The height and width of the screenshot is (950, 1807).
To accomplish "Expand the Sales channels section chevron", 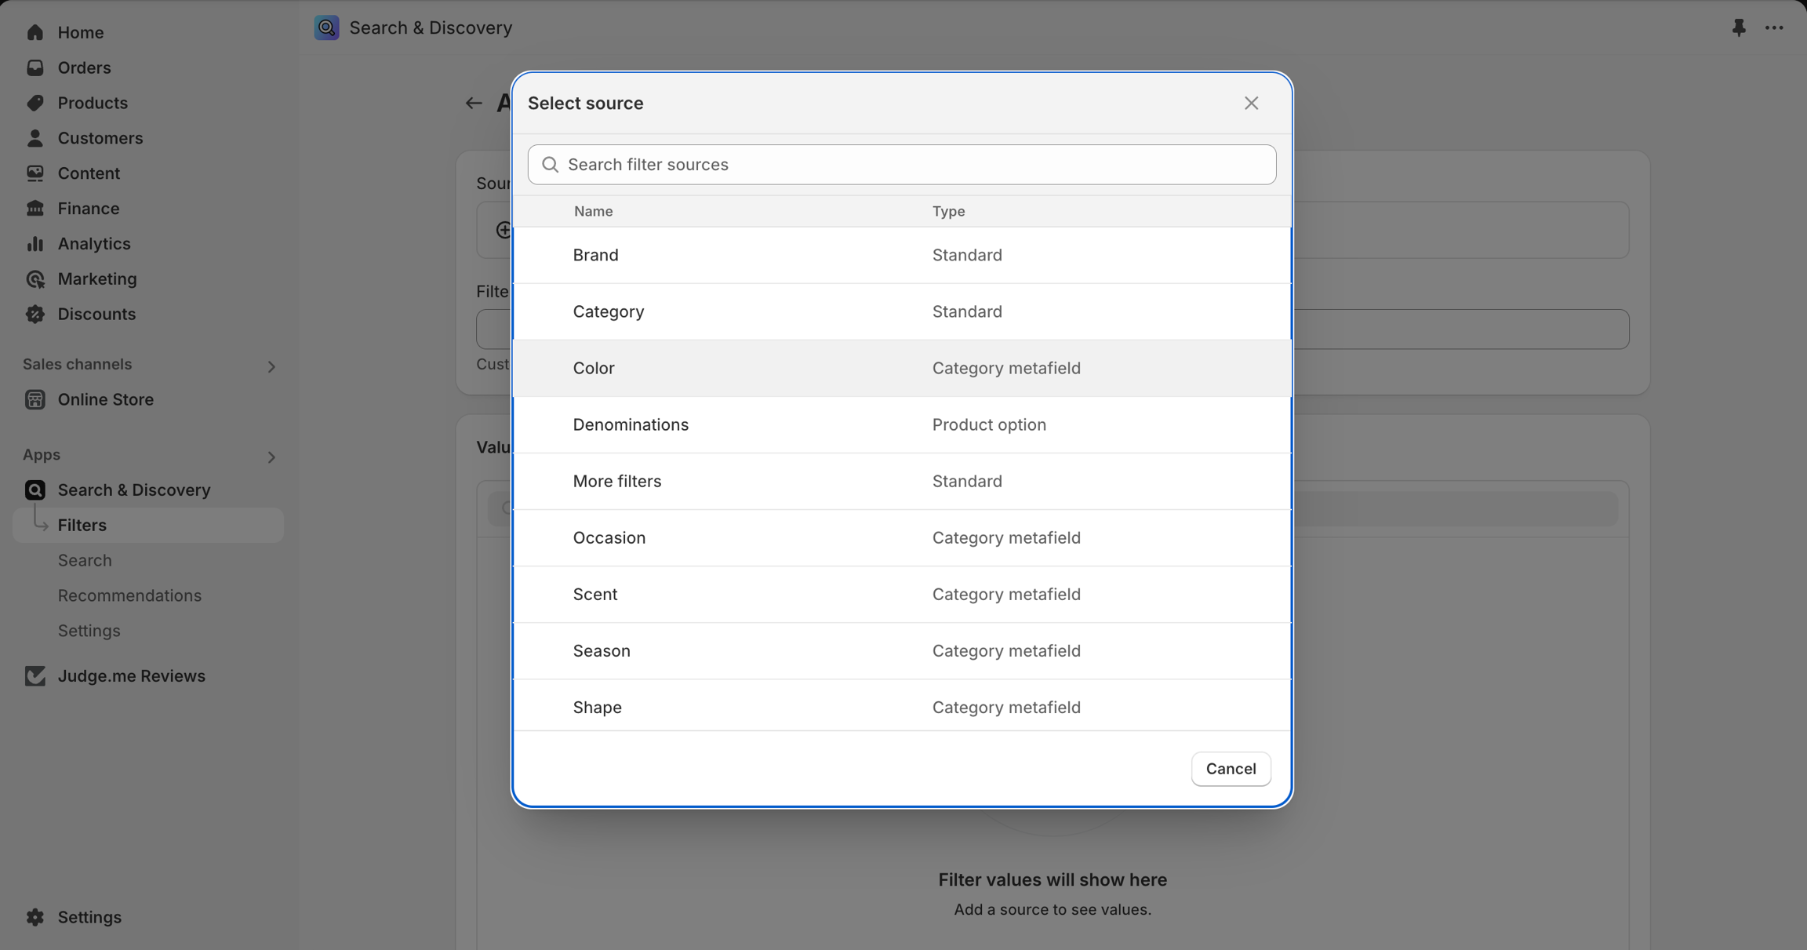I will 271,366.
